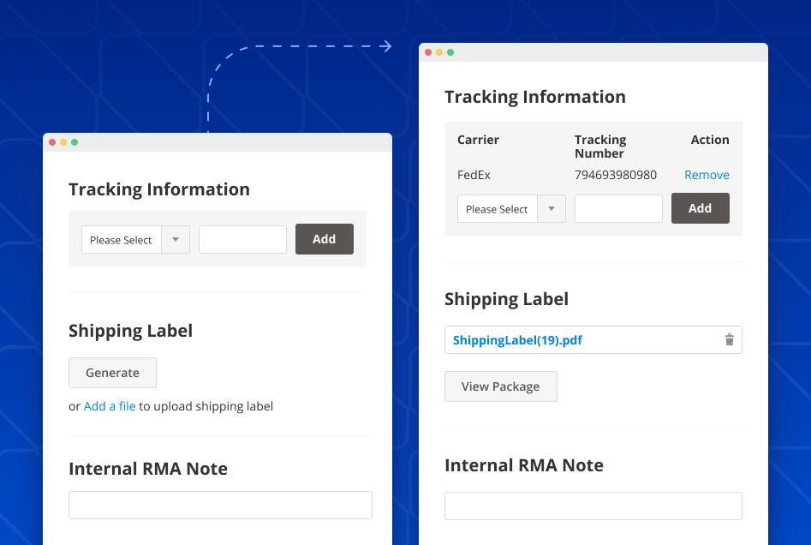Click Add a file to upload shipping label

click(x=110, y=405)
